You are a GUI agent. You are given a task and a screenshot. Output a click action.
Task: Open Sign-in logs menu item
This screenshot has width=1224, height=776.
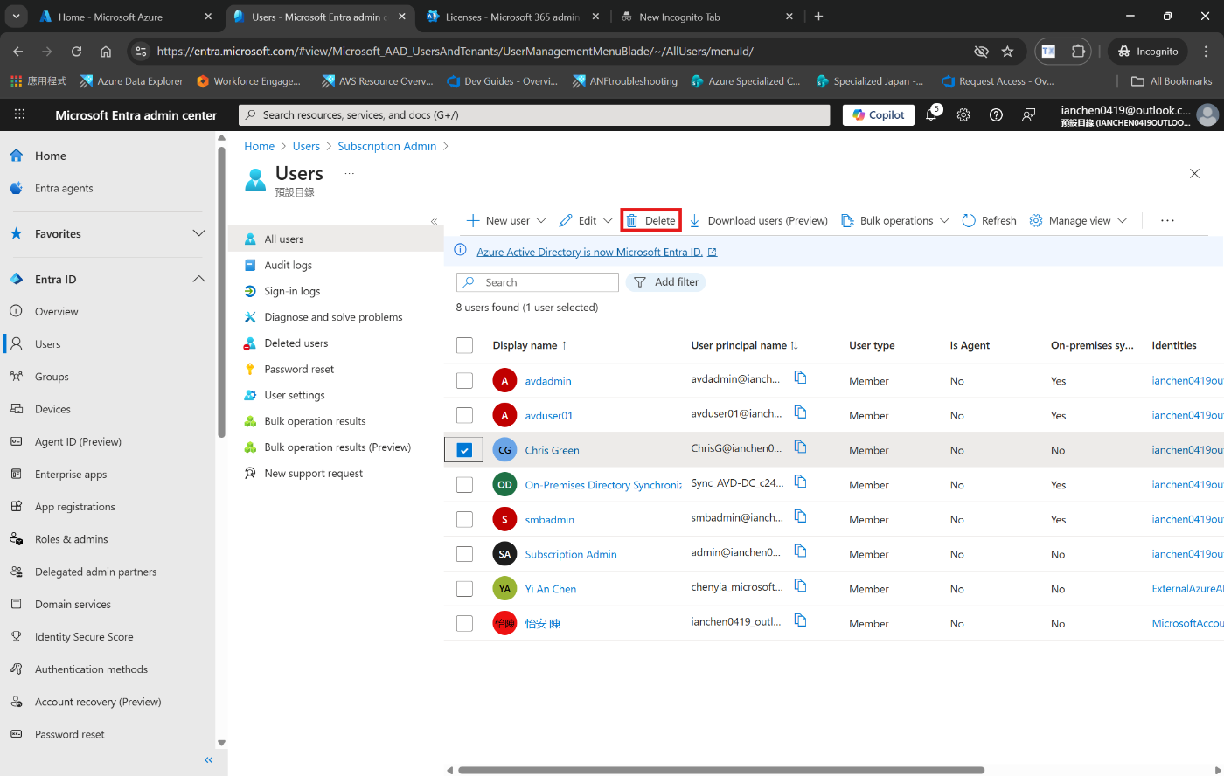(292, 291)
